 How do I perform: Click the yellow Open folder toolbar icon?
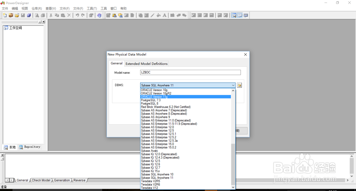17,15
